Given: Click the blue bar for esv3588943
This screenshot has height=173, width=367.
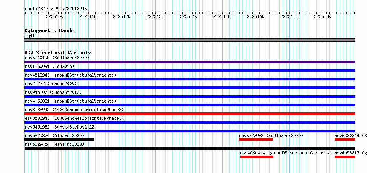Looking at the screenshot, I should [x=190, y=122].
